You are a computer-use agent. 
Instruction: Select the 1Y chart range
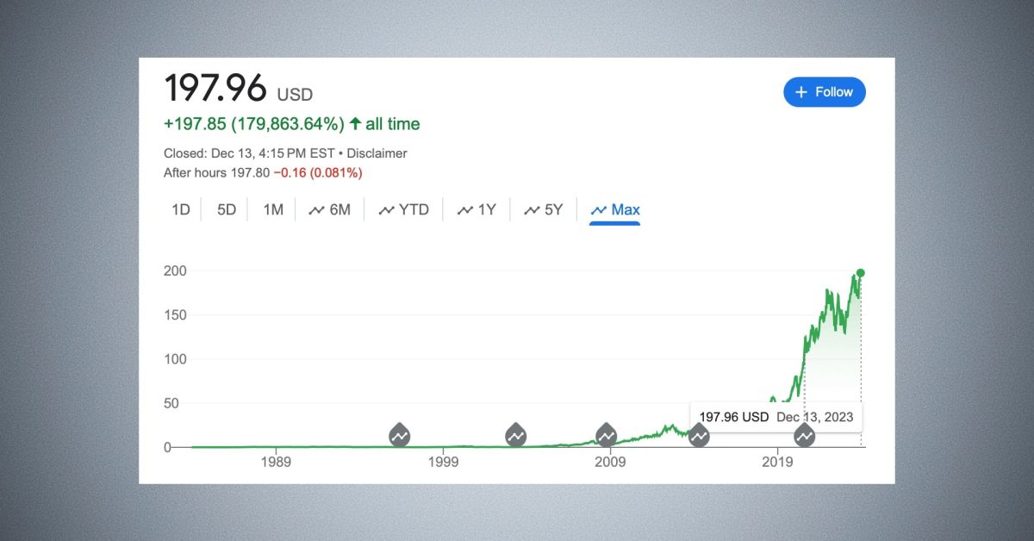pos(477,209)
